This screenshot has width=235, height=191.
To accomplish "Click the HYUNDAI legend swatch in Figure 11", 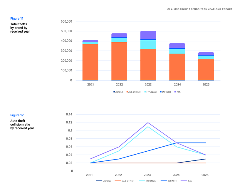I will point(145,92).
